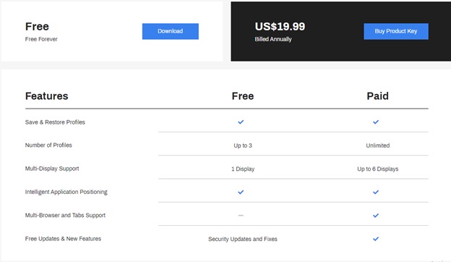Select the Paid column heading
This screenshot has height=262, width=451.
[378, 96]
